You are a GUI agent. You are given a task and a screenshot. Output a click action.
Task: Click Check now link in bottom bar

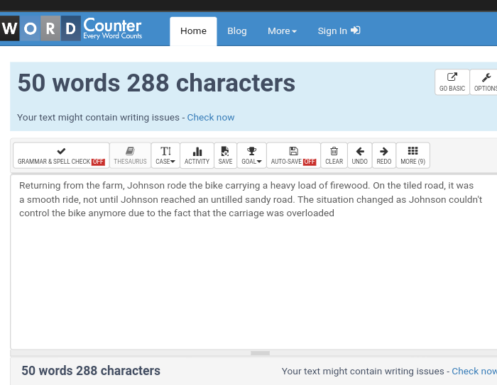pyautogui.click(x=474, y=371)
